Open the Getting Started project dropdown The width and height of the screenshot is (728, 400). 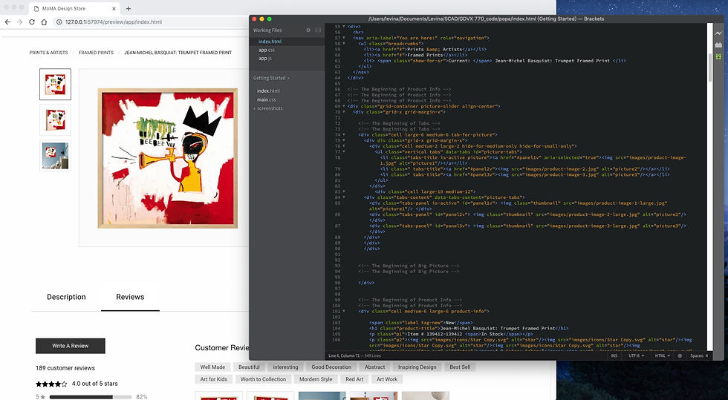click(270, 78)
